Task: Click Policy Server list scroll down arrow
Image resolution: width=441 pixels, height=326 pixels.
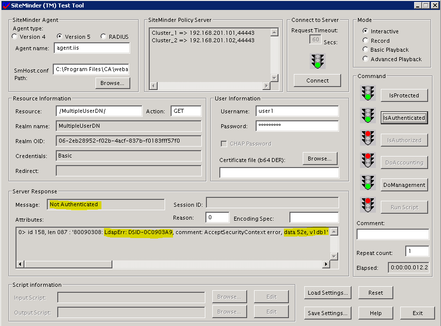Action: (274, 78)
